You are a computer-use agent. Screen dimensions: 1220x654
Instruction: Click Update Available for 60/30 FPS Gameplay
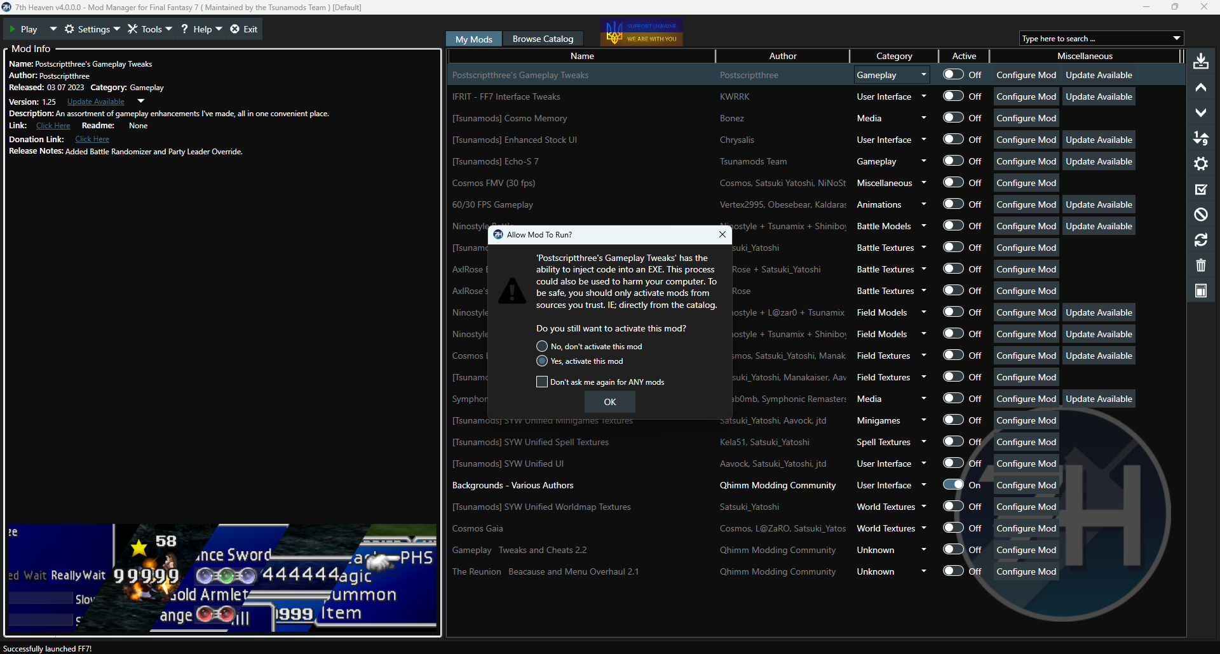pyautogui.click(x=1099, y=204)
